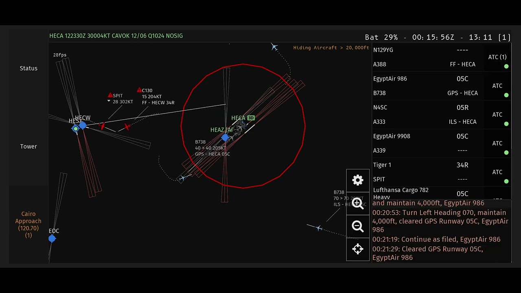Click the green status dot for N4SC
This screenshot has height=293, width=521.
[x=506, y=124]
